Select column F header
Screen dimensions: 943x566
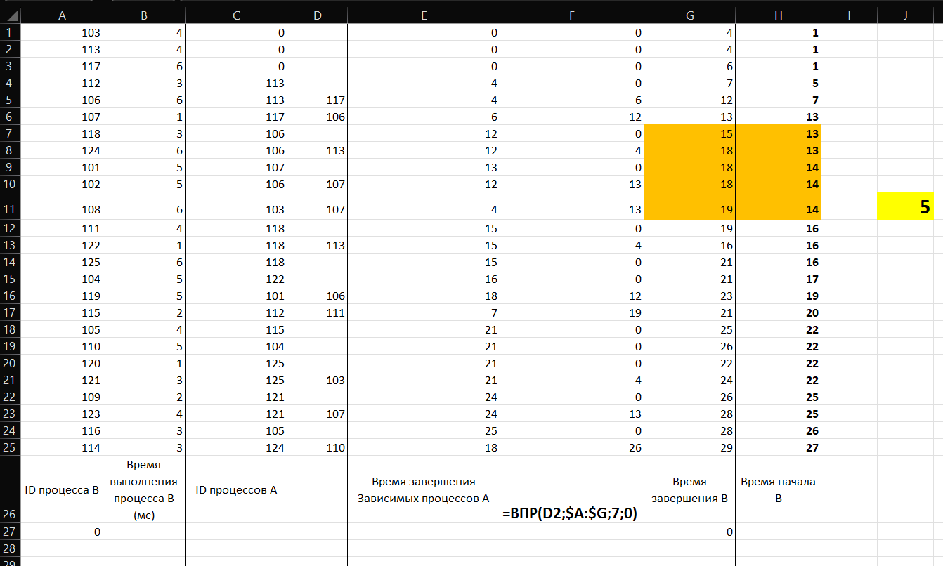(x=571, y=16)
